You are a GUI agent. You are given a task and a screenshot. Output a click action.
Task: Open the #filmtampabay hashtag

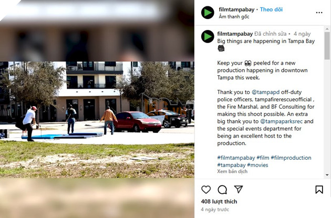236,158
